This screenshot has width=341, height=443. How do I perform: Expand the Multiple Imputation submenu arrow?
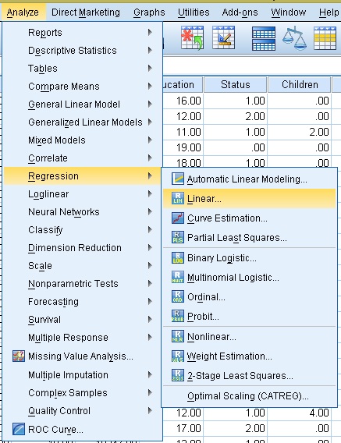pos(150,374)
